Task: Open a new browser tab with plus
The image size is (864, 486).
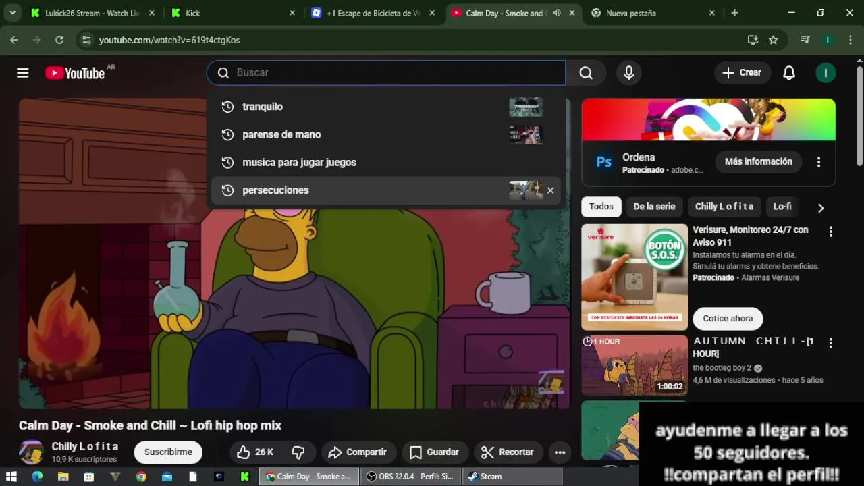Action: (x=734, y=13)
